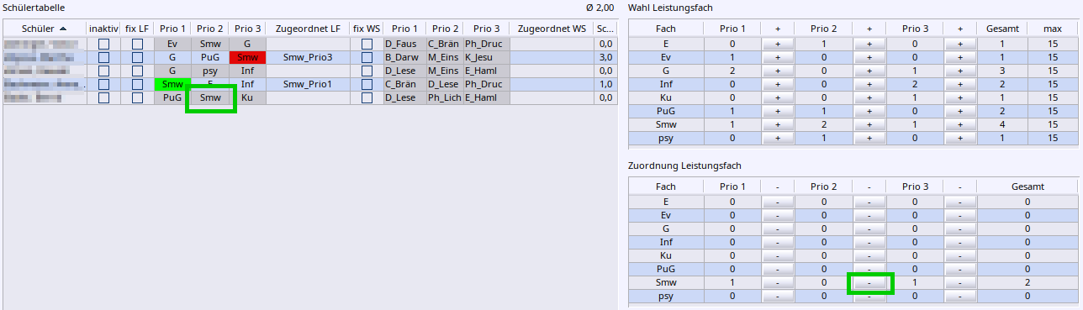1083x310 pixels.
Task: Select the Smw row in Zuordnung Leistungsfach
Action: pos(853,283)
